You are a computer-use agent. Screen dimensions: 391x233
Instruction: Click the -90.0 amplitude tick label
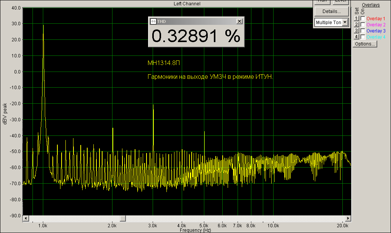click(15, 215)
